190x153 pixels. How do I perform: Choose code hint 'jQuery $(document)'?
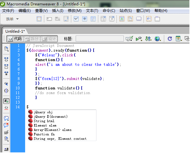[62, 116]
